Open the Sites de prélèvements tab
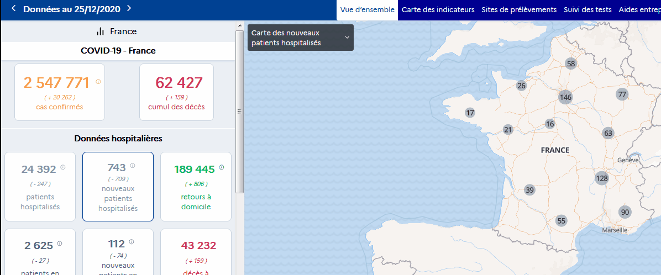This screenshot has width=661, height=275. coord(518,10)
